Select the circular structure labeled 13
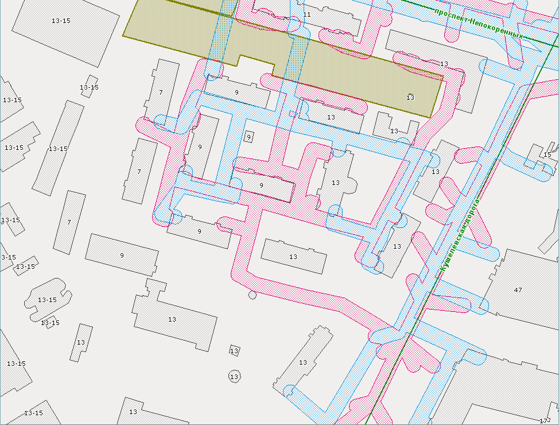Image resolution: width=559 pixels, height=425 pixels. [234, 376]
